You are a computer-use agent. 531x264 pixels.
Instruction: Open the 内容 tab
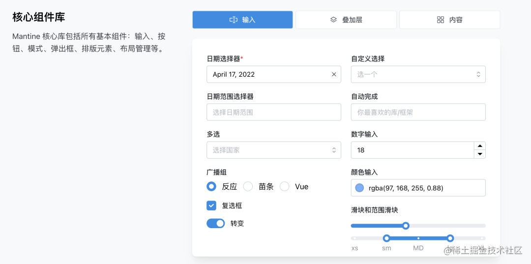(x=449, y=20)
